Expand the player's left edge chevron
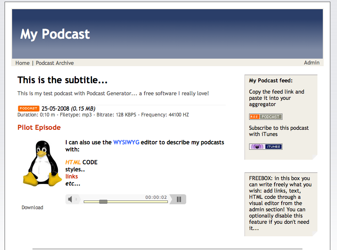Screen dimensions: 337x250 (80, 199)
